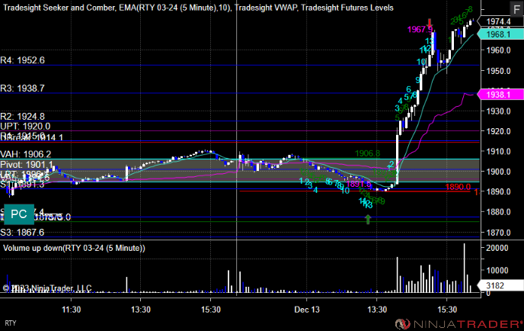Click the 1870.0 price axis label
The height and width of the screenshot is (331, 524).
point(498,233)
